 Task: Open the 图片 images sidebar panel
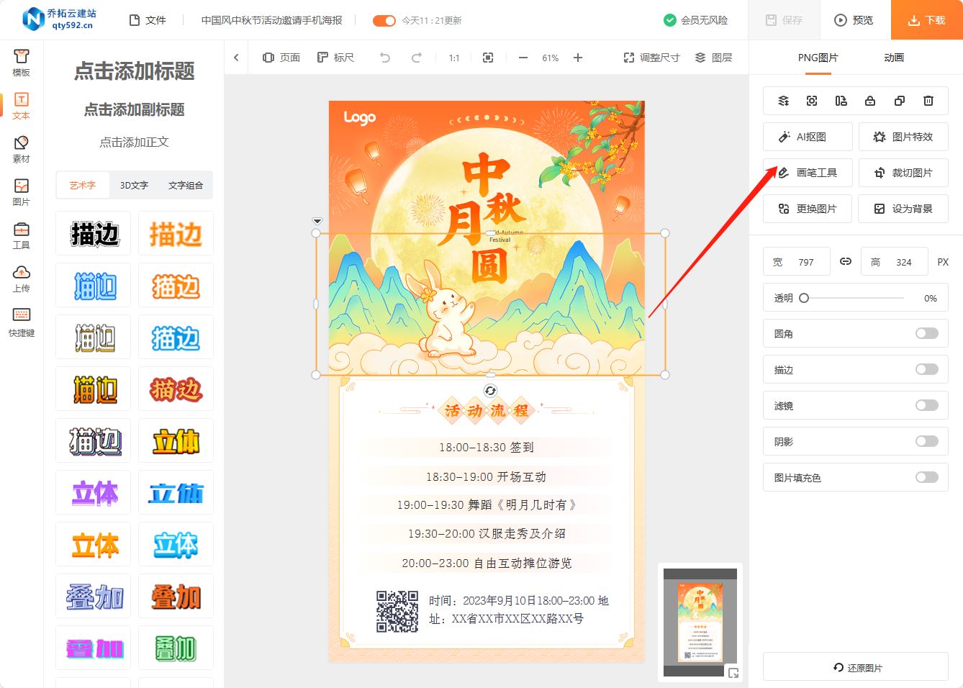[22, 193]
